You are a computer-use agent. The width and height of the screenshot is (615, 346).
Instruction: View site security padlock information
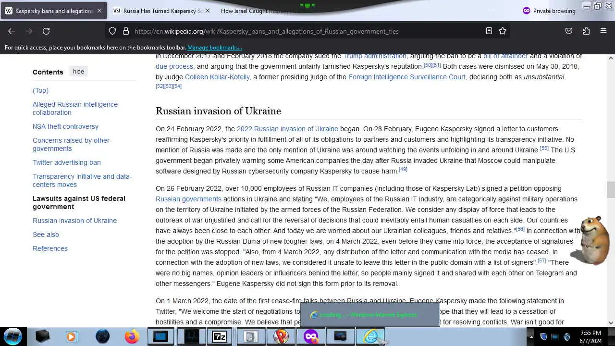126,31
